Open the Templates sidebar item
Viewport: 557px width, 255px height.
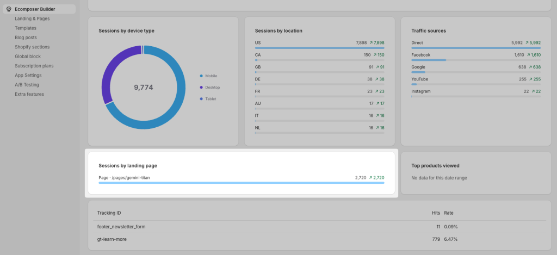pyautogui.click(x=26, y=28)
